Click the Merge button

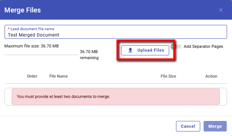215,126
